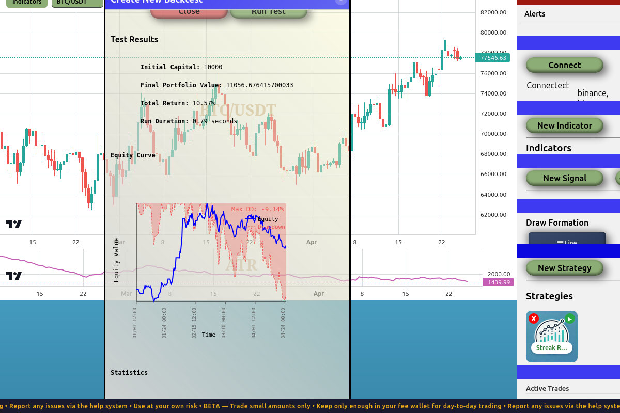Click the scrolling BETA notice ticker
The height and width of the screenshot is (413, 620).
[310, 406]
